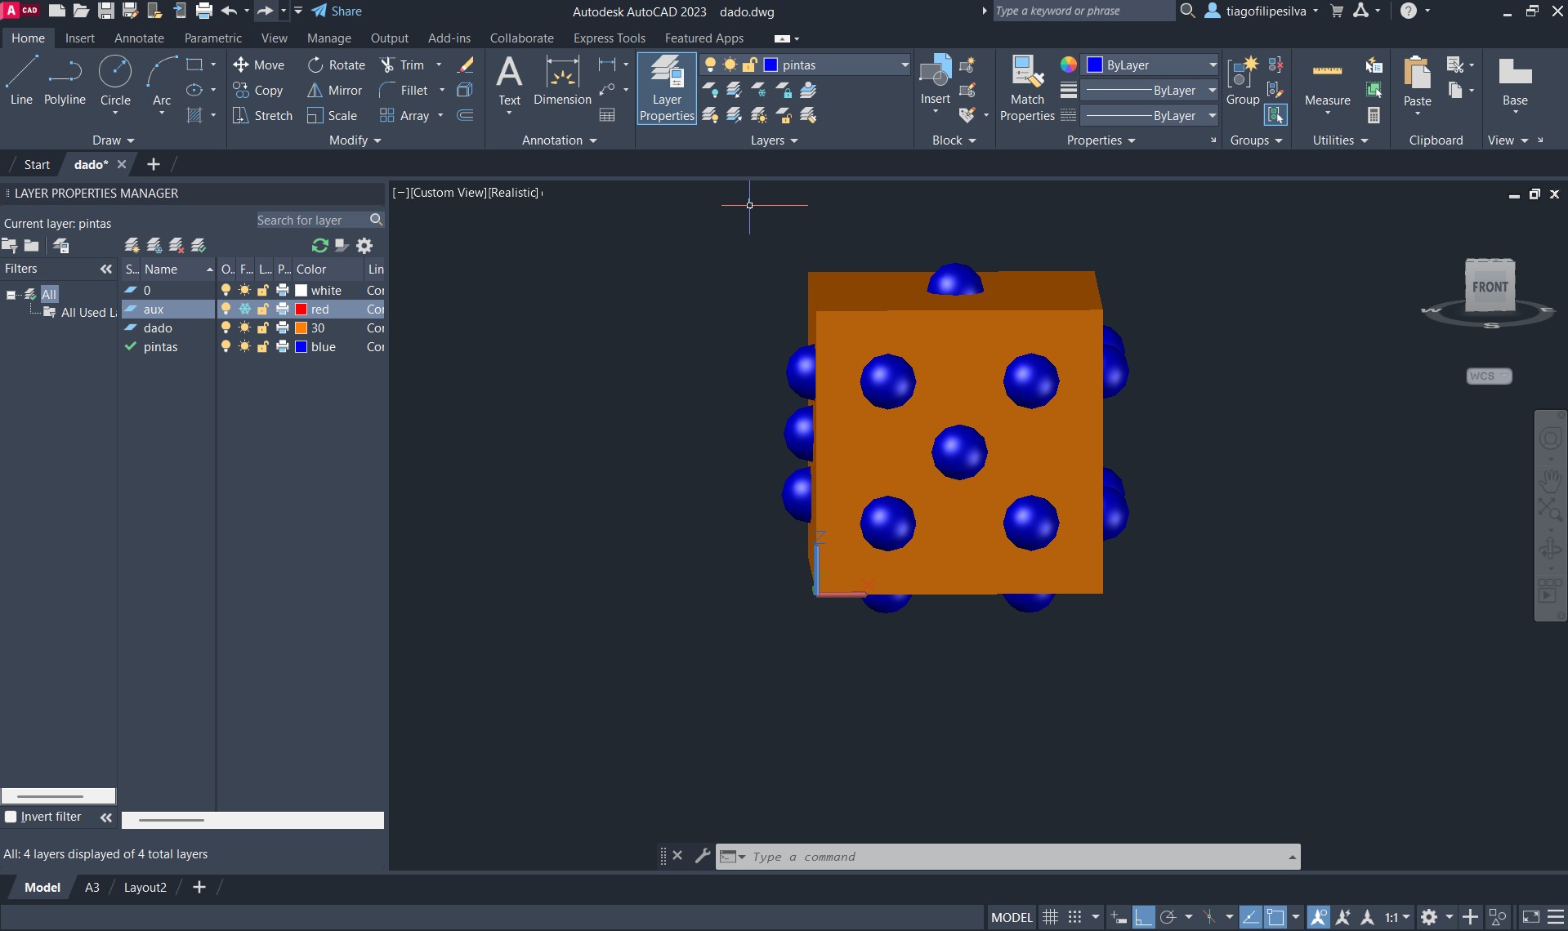The width and height of the screenshot is (1568, 931).
Task: Switch to the A3 layout tab
Action: tap(92, 888)
